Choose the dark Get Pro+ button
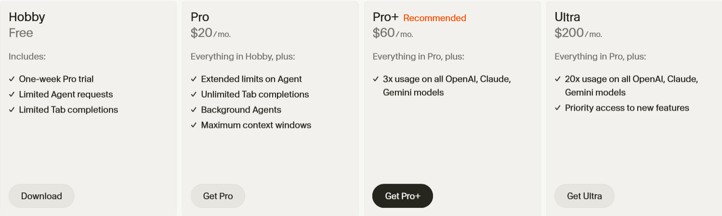Screen dimensions: 722x216 pyautogui.click(x=403, y=196)
